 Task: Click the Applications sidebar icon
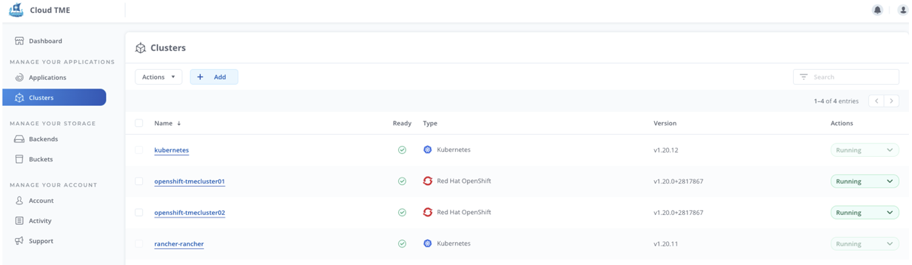19,77
